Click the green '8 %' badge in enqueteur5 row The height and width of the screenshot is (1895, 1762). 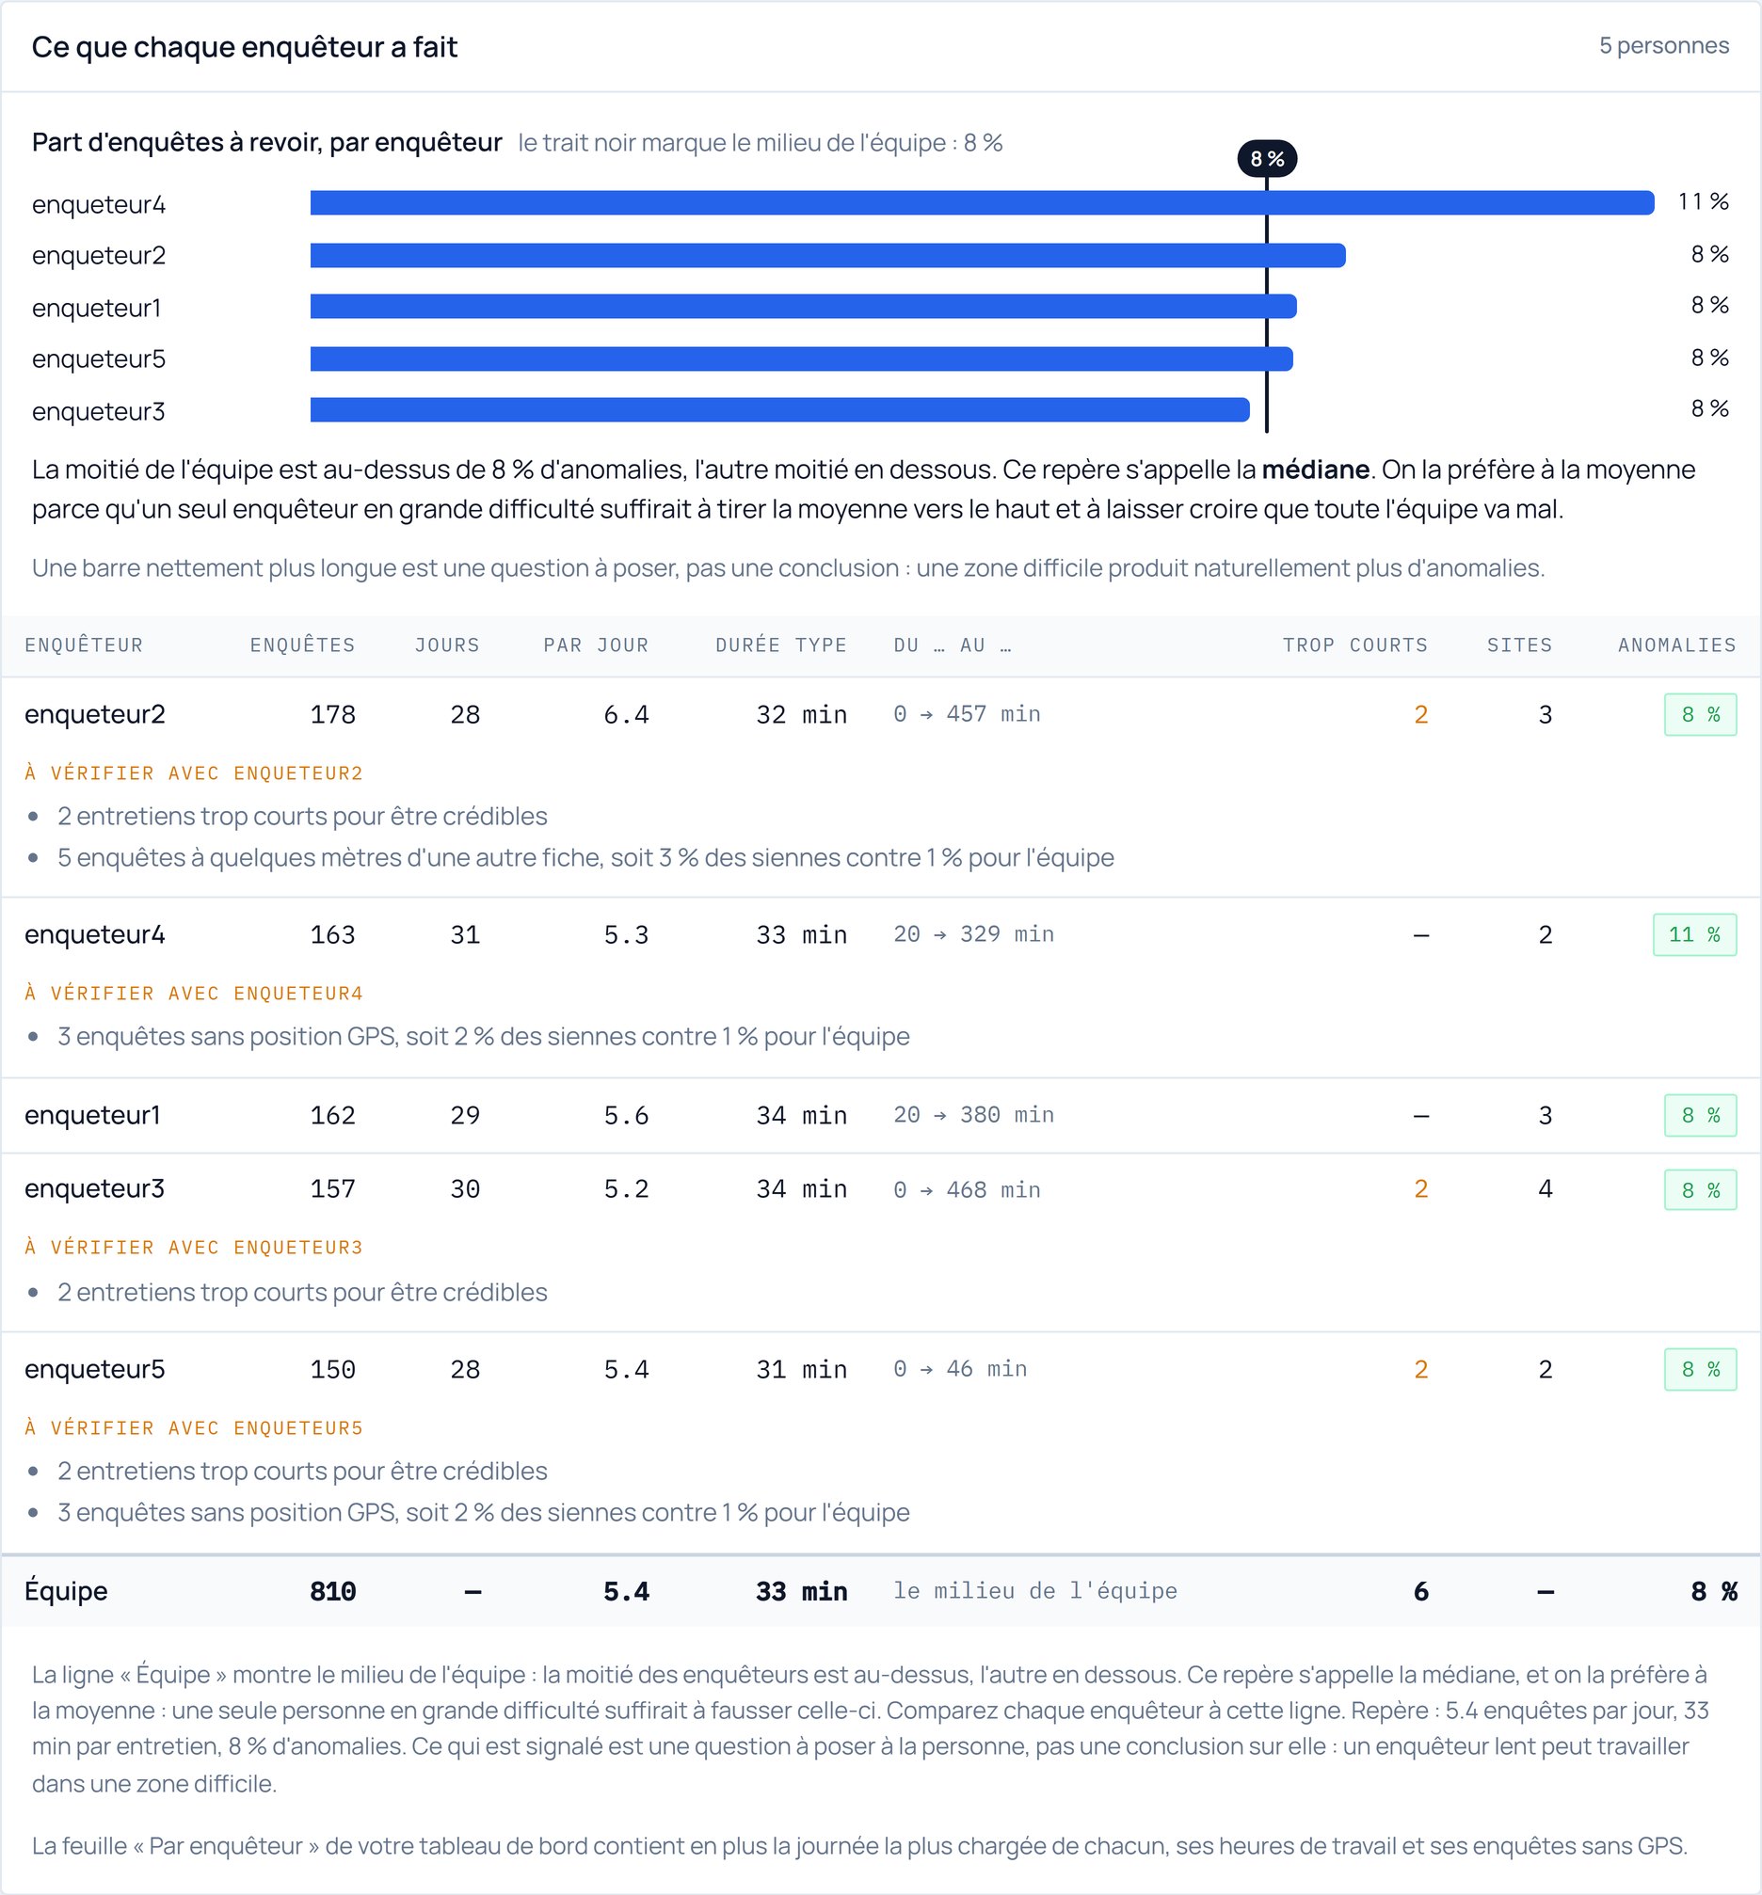[x=1700, y=1370]
